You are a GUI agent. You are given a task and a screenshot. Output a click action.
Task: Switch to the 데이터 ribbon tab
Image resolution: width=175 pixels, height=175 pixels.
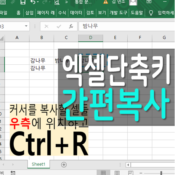76,13
